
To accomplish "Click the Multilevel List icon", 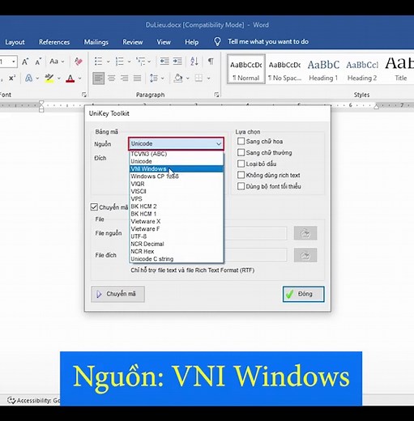I will click(x=140, y=62).
